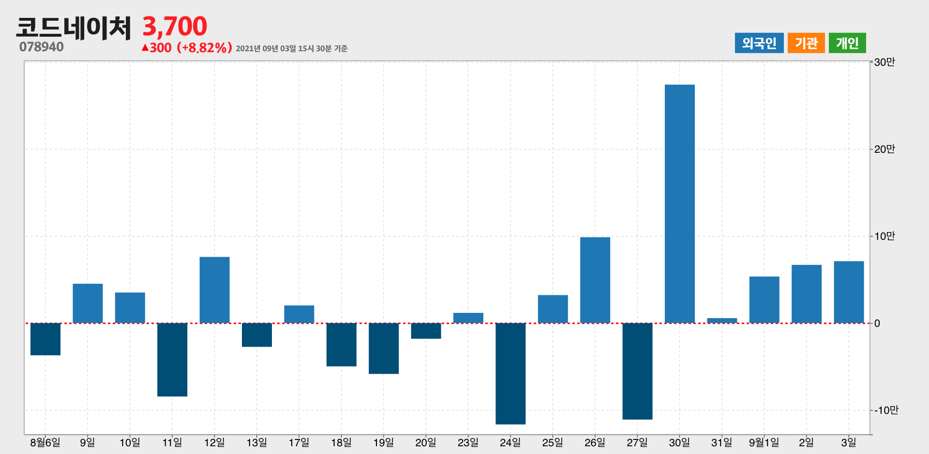Image resolution: width=929 pixels, height=454 pixels.
Task: Click the 24일 x-axis date label
Action: tap(510, 442)
